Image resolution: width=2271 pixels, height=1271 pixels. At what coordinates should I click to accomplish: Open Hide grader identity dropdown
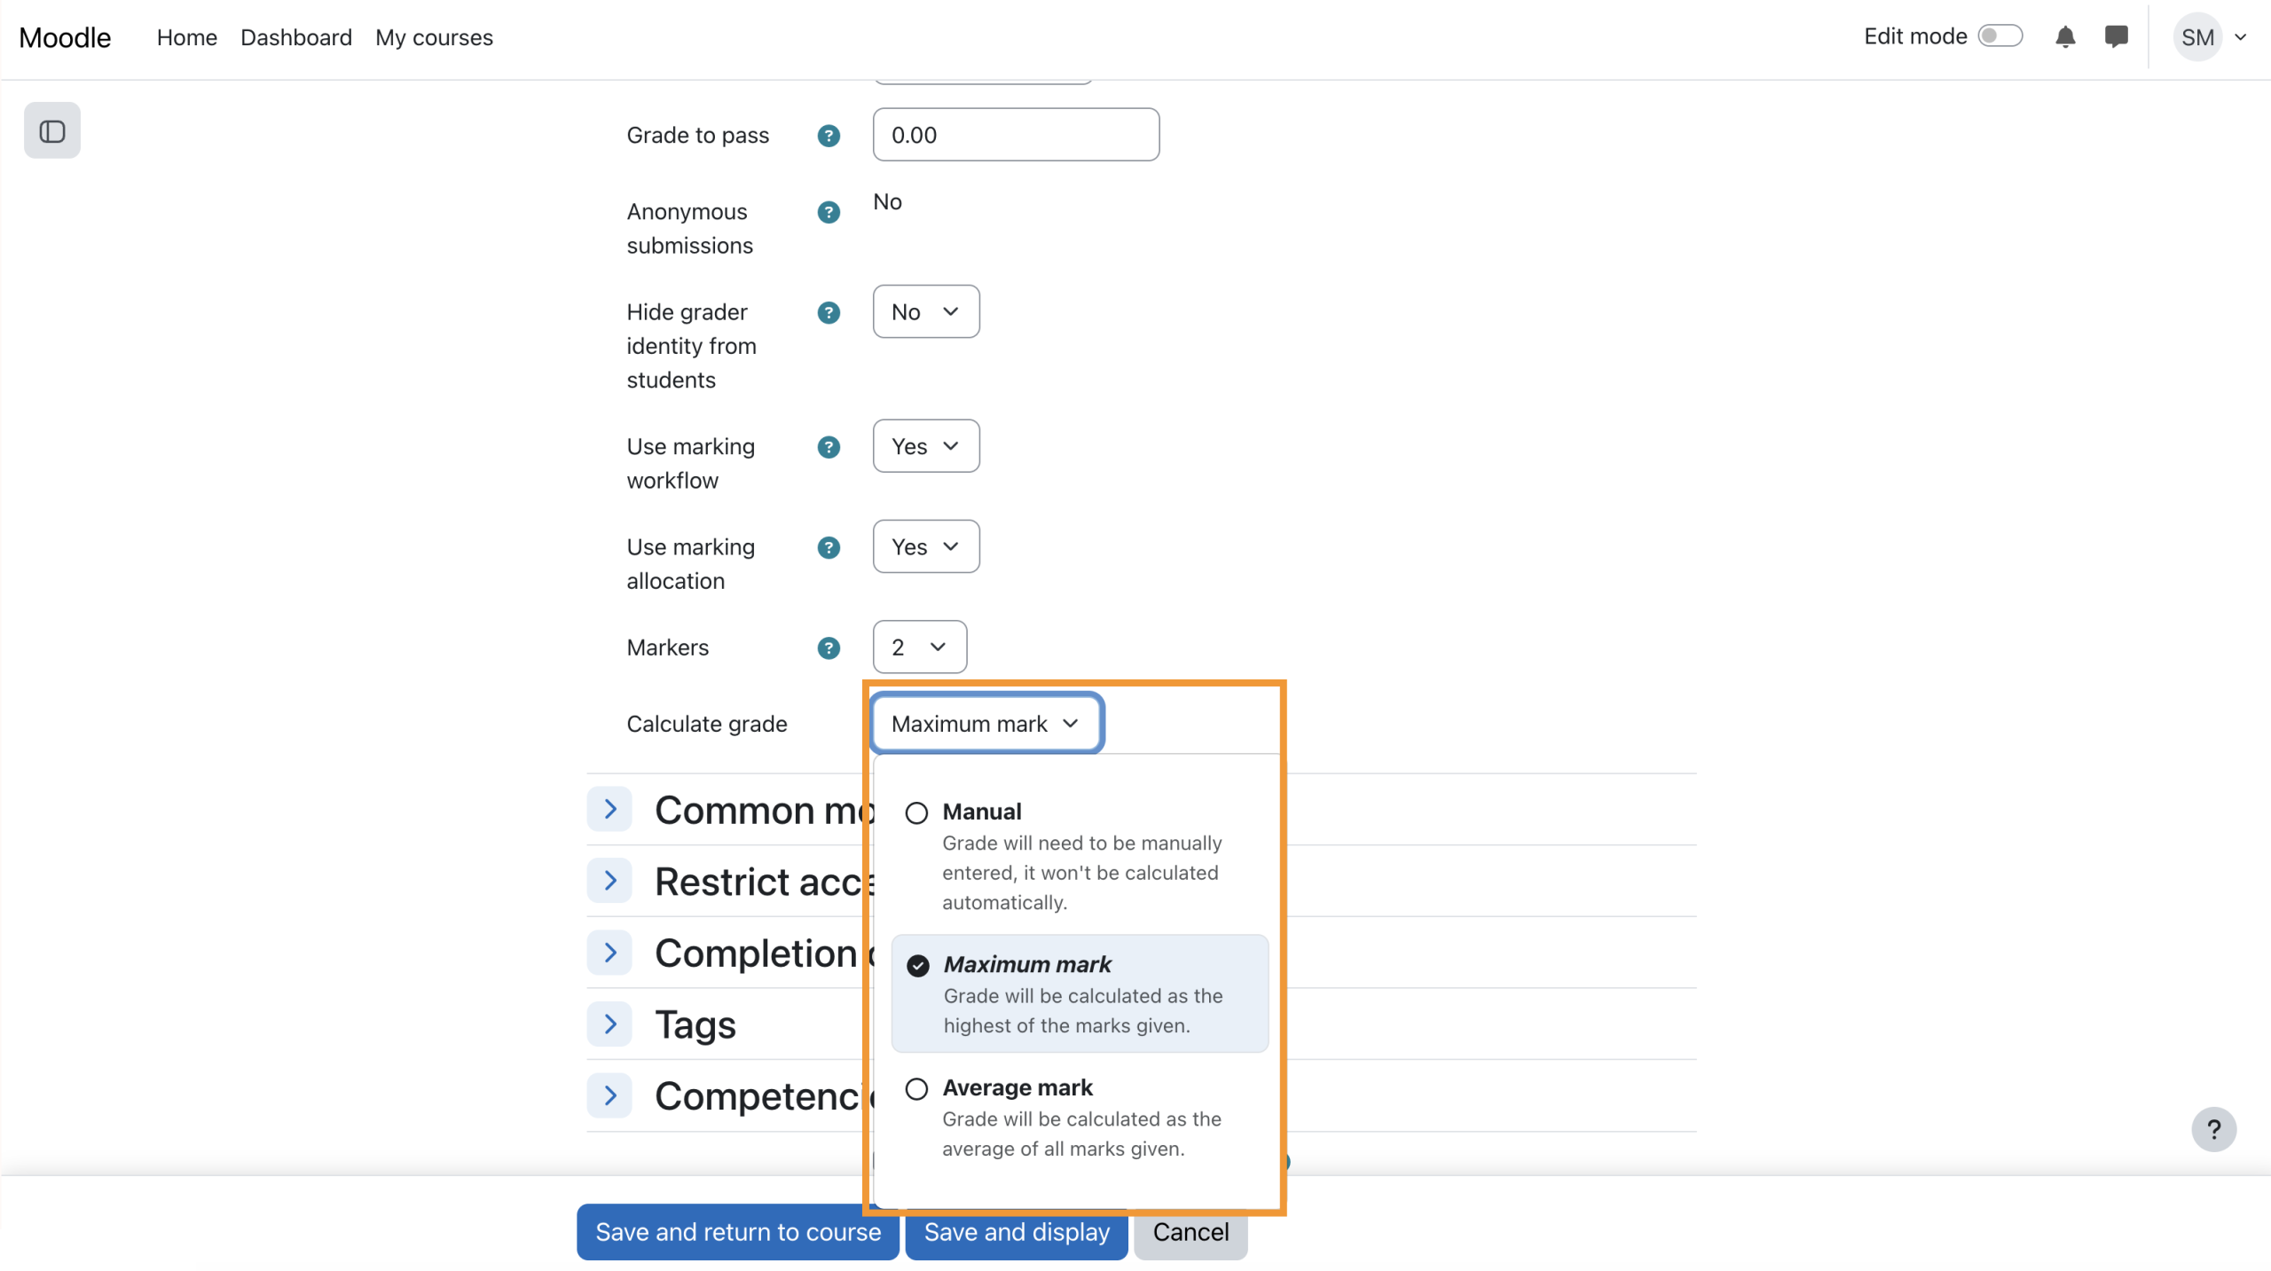tap(925, 312)
